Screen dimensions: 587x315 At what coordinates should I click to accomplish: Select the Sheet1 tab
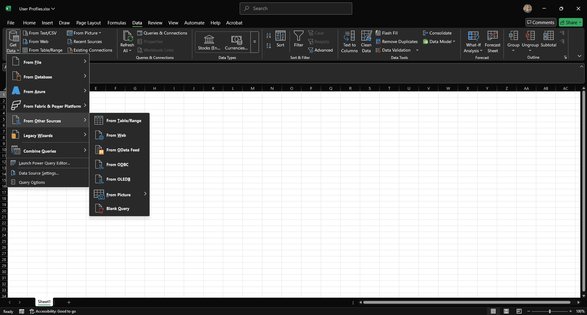click(x=44, y=302)
